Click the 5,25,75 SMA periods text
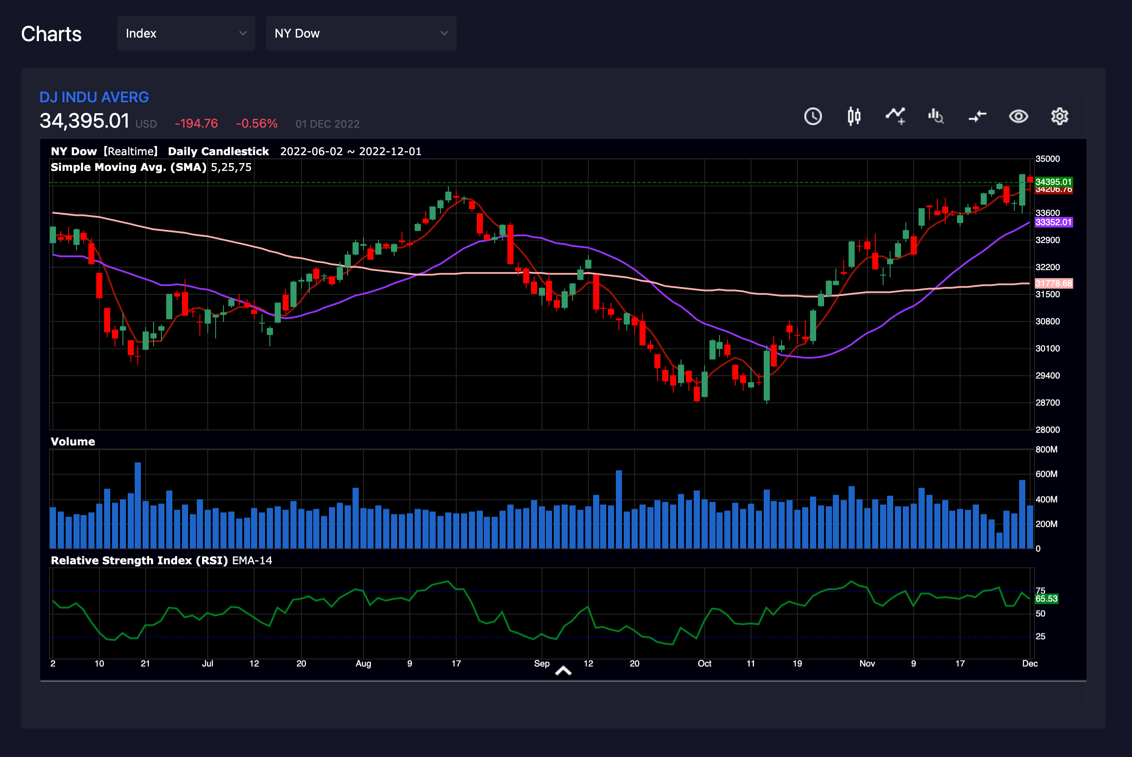The image size is (1132, 757). [231, 167]
